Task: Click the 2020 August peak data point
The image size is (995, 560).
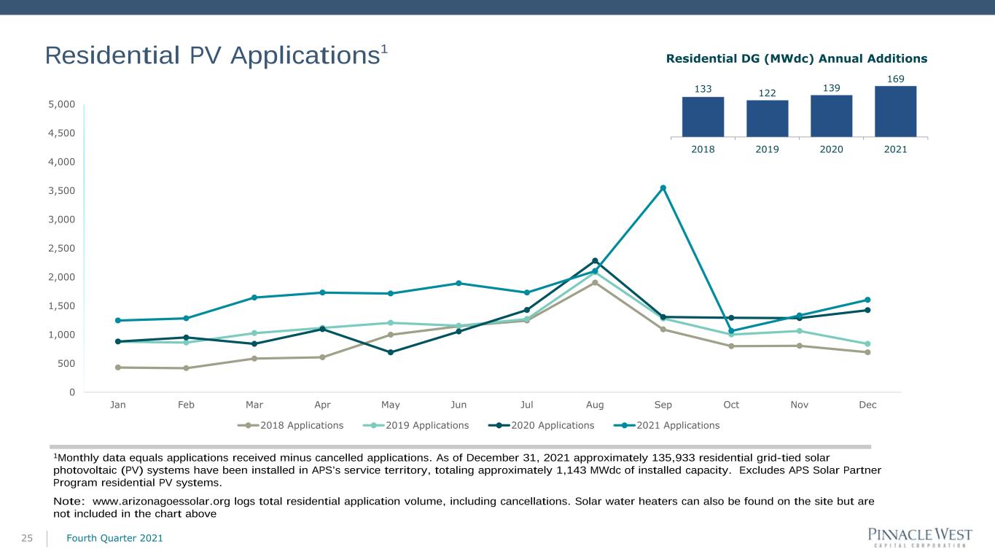Action: (x=595, y=261)
